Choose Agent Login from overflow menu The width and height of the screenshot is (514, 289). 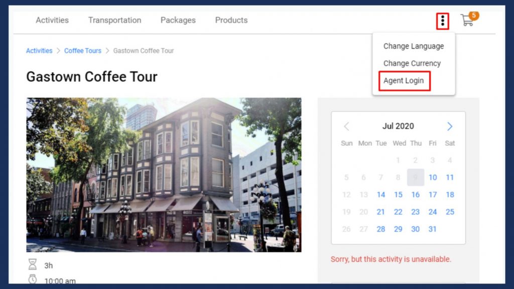click(x=404, y=81)
